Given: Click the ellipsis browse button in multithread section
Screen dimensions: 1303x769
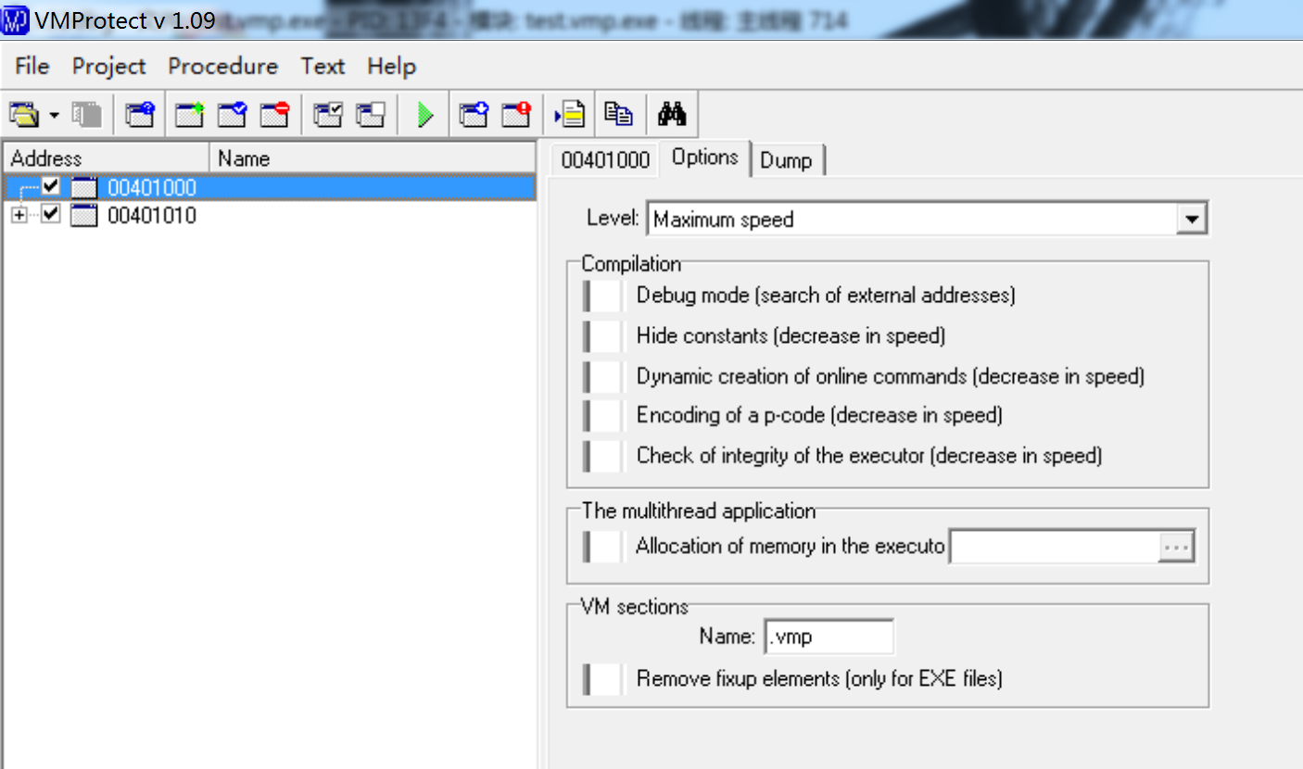Looking at the screenshot, I should [1176, 547].
